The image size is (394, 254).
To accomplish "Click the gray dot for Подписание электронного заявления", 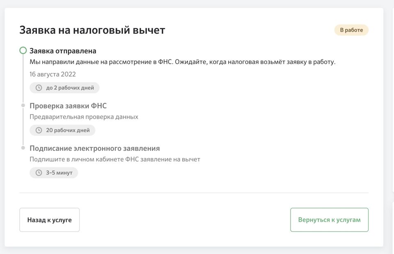I will (23, 148).
